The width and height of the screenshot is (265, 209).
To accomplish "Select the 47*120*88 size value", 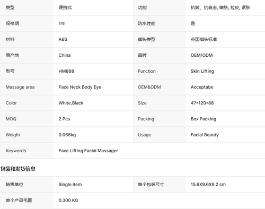I will pos(202,103).
